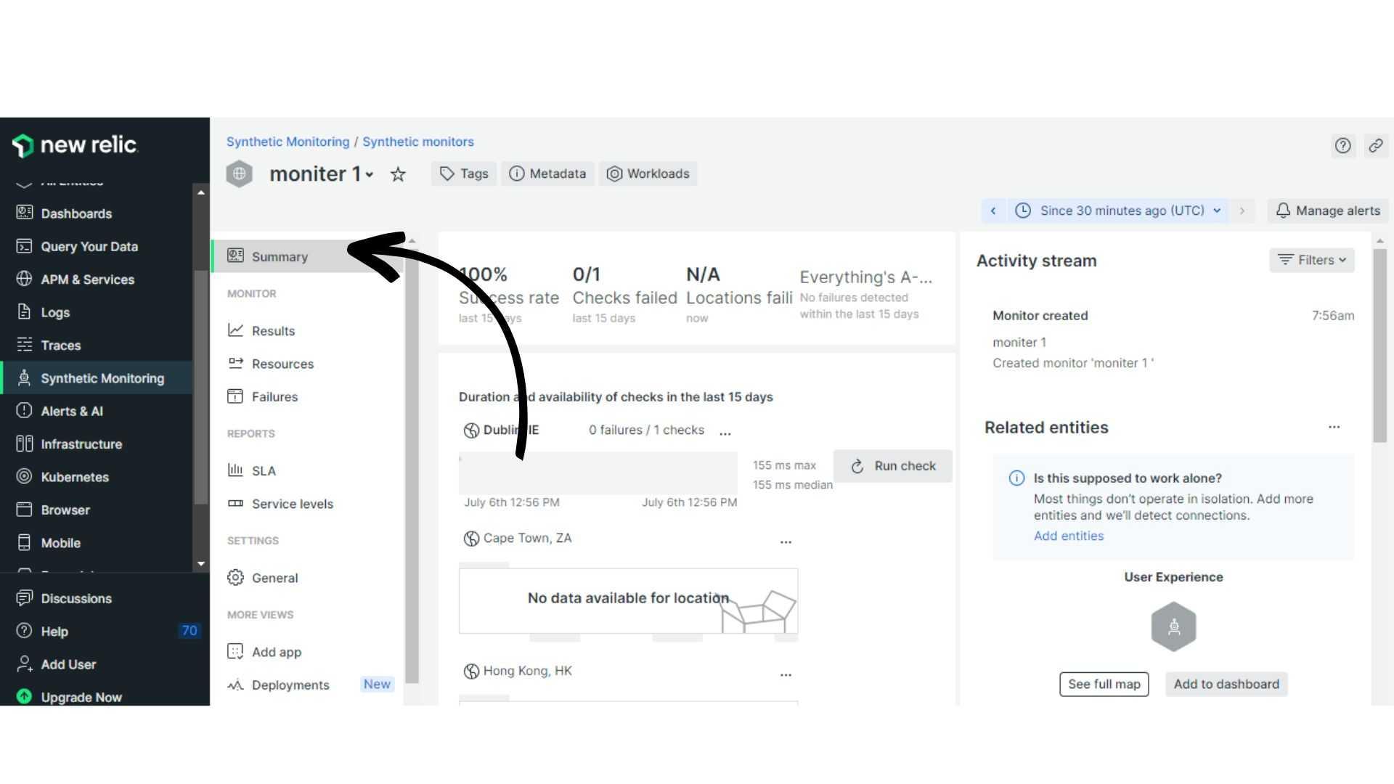This screenshot has width=1394, height=784.
Task: Click See full map button
Action: coord(1104,684)
